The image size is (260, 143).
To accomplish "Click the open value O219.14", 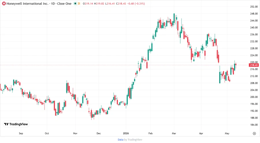I will pyautogui.click(x=88, y=3).
